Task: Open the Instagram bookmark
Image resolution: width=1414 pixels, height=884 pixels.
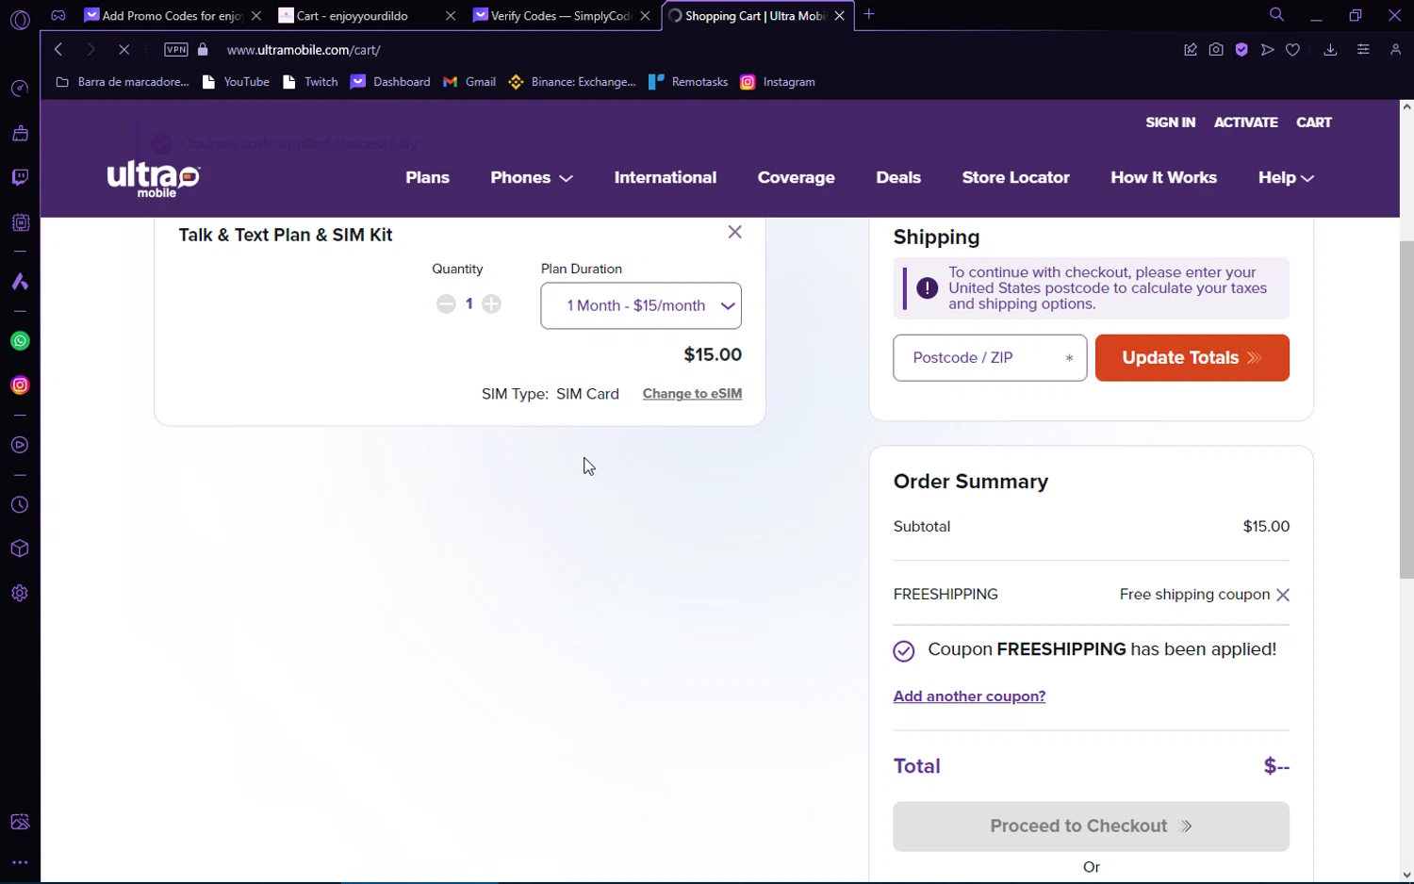Action: [779, 82]
